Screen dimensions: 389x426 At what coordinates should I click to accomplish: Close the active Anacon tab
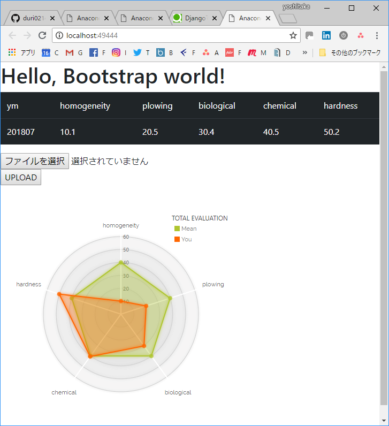(x=268, y=18)
